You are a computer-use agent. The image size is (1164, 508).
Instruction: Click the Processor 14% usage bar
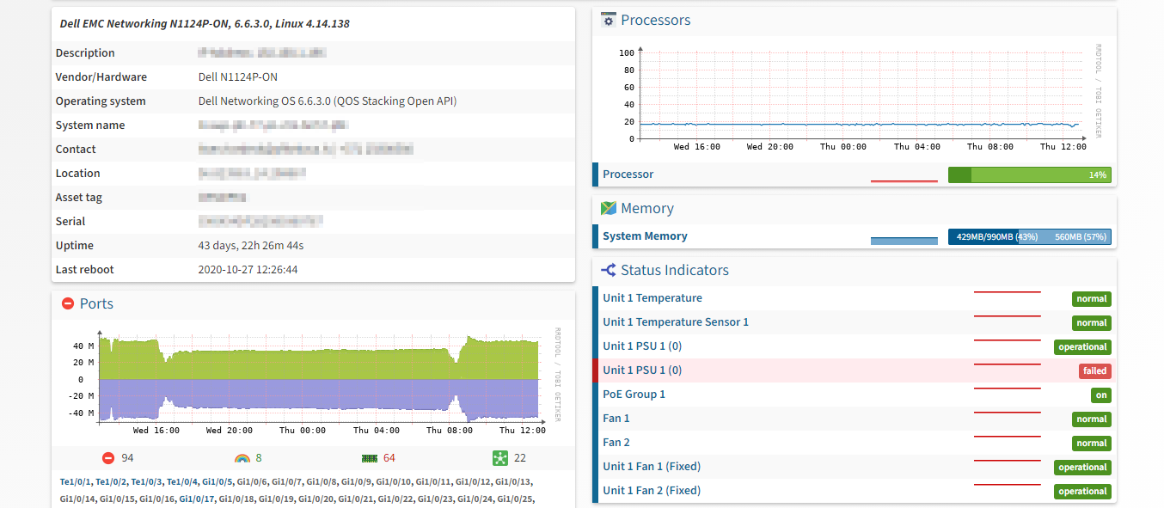[1029, 174]
